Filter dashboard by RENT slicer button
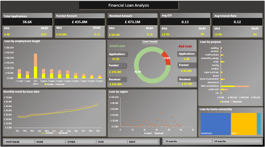Screen dimensions: 265x147 (143, 142)
